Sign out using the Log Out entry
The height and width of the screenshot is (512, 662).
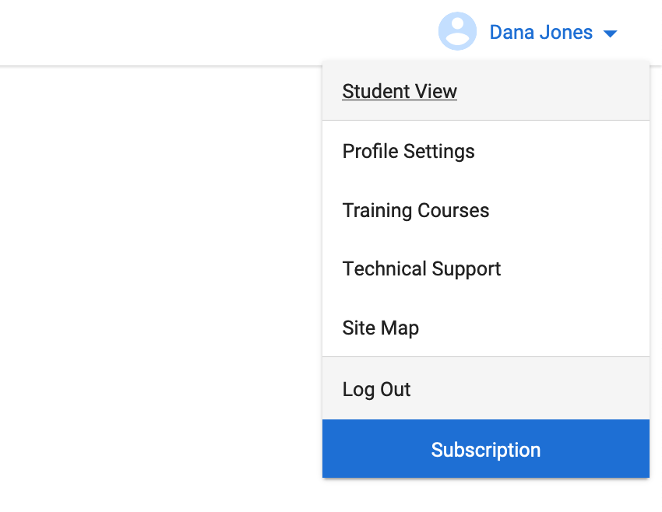[x=486, y=388]
